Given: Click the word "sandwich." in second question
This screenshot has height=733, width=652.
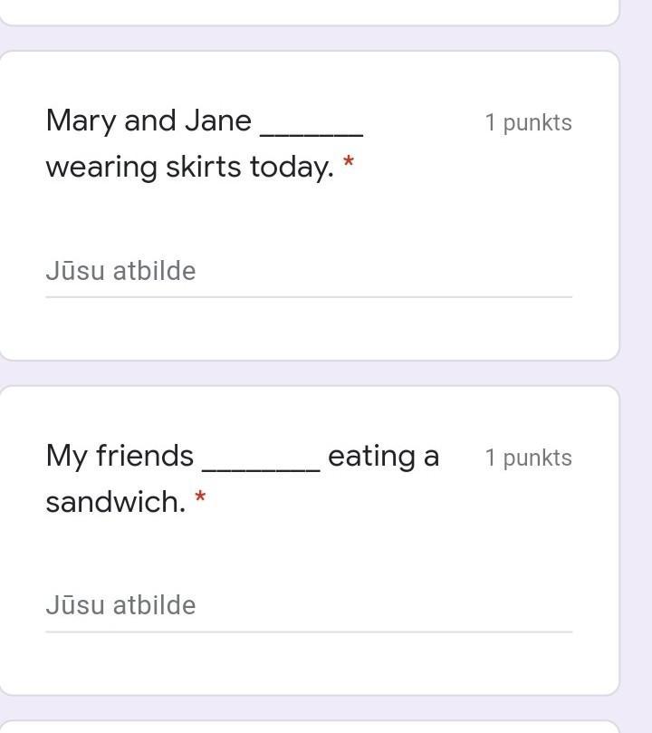Looking at the screenshot, I should click(116, 502).
